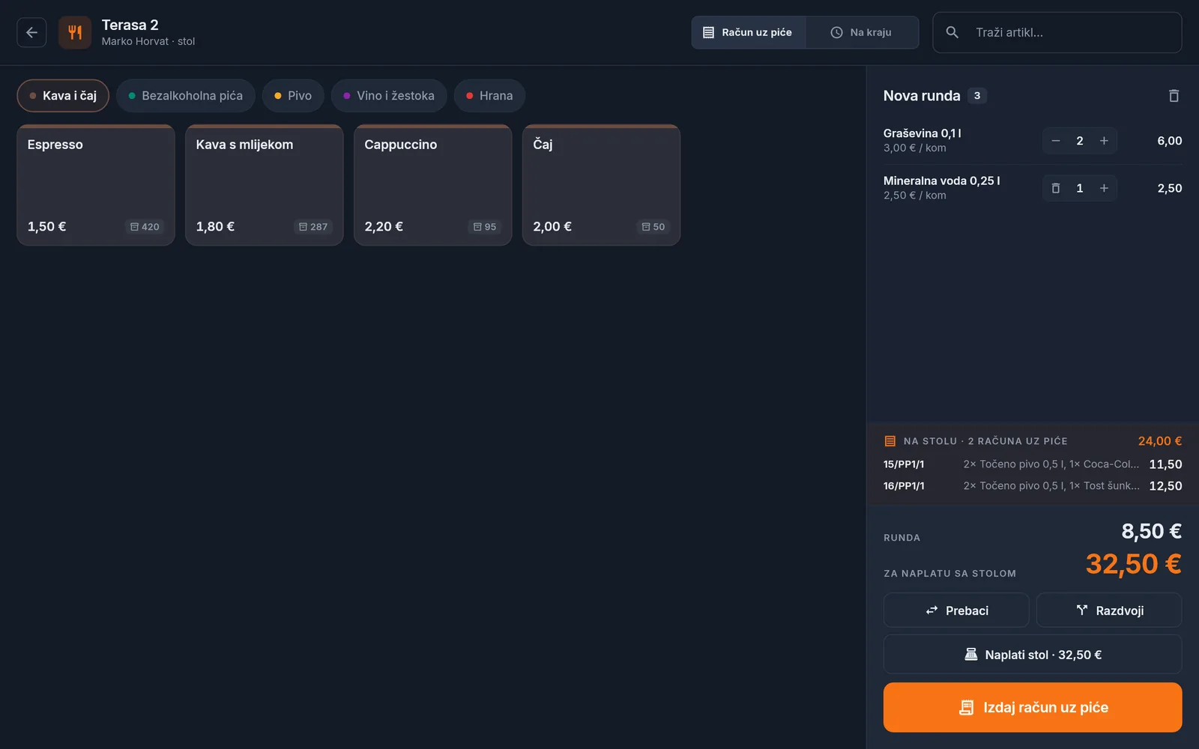
Task: Click the Razdvoji split button
Action: (x=1109, y=610)
